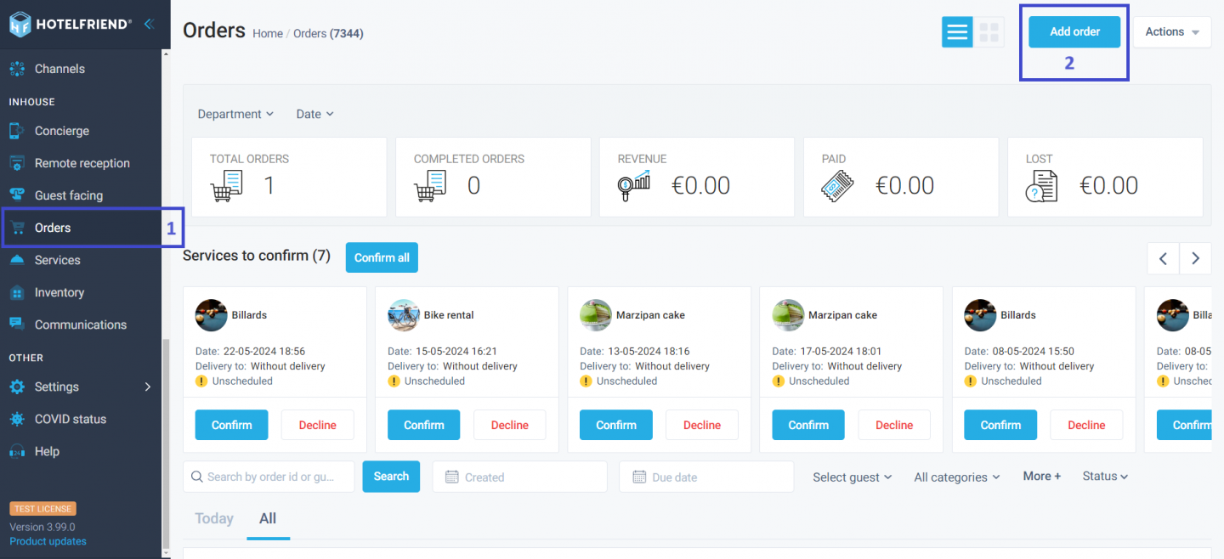Click the Remote reception sidebar icon
The image size is (1224, 559).
click(x=16, y=163)
